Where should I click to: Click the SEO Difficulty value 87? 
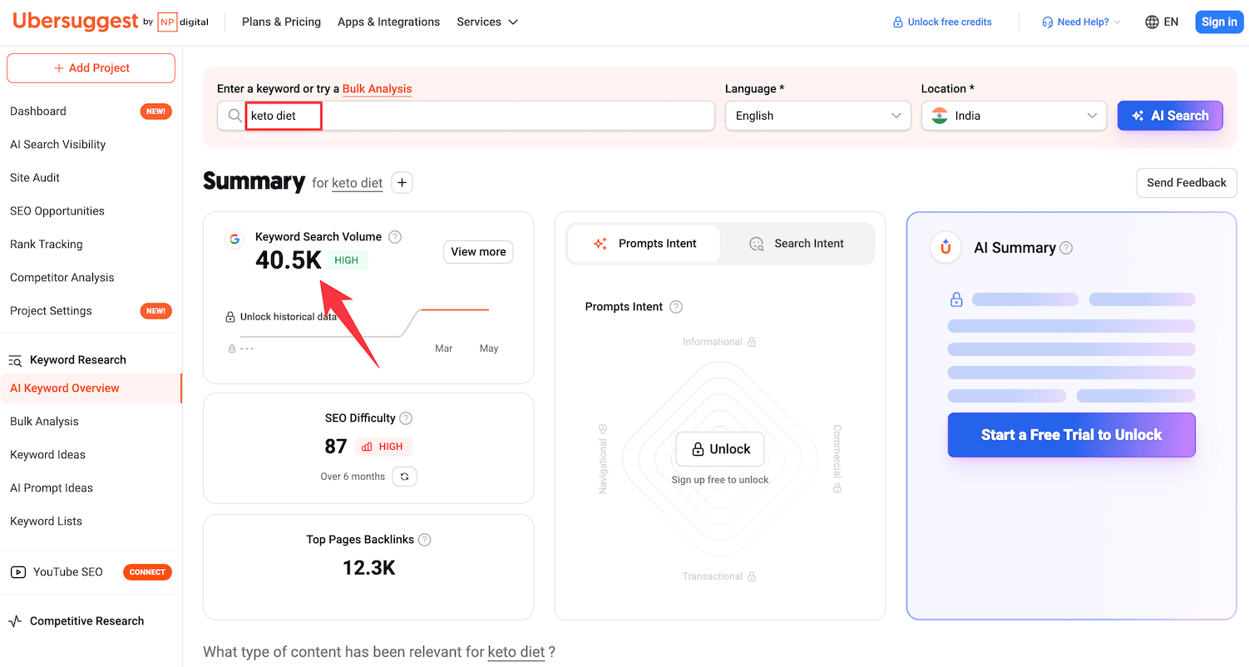(x=336, y=447)
